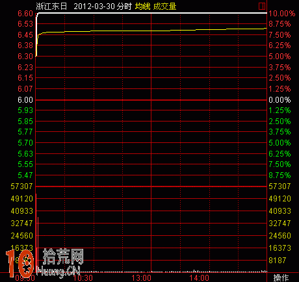This screenshot has height=282, width=299.
Task: Click the green 5.63 price label
Action: point(25,154)
